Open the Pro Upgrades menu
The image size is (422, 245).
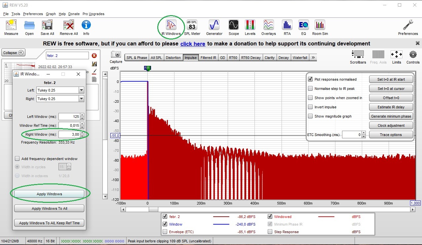[94, 14]
